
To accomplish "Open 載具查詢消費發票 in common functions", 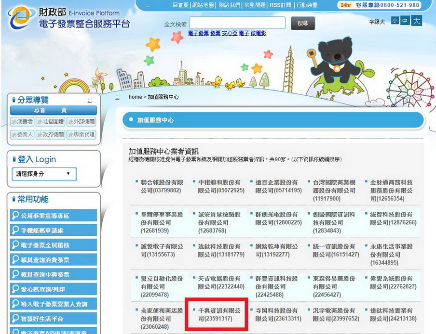I will 54,260.
